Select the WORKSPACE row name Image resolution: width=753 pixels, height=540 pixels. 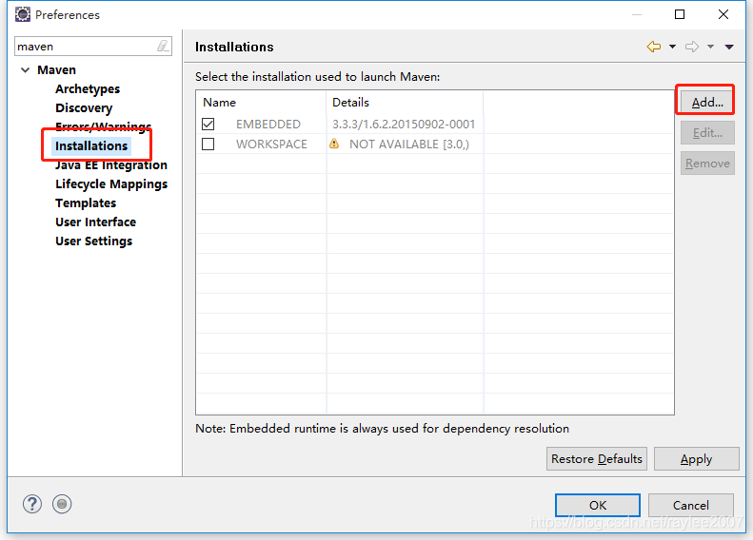pyautogui.click(x=271, y=144)
